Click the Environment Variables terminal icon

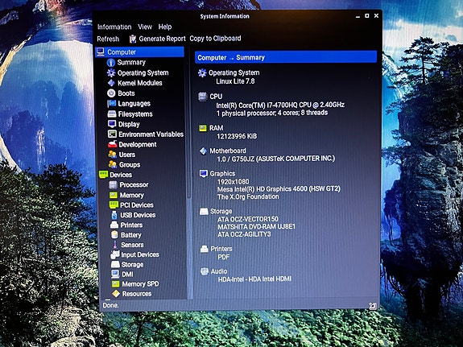coord(112,134)
